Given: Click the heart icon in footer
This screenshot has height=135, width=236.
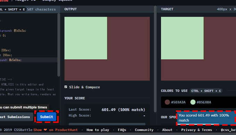Looking at the screenshot, I should (x=45, y=129).
